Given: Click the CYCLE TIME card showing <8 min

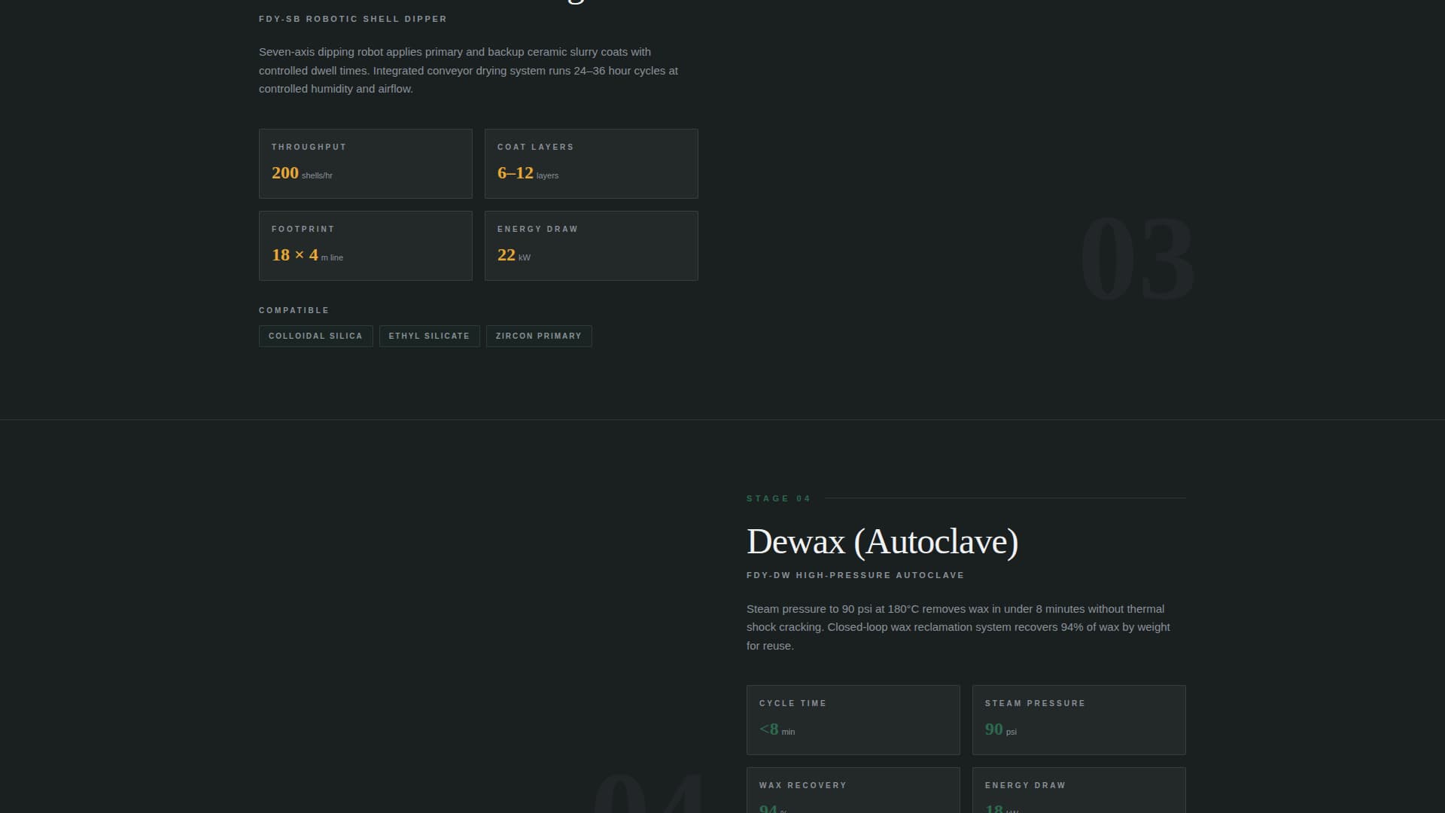Looking at the screenshot, I should [x=853, y=720].
